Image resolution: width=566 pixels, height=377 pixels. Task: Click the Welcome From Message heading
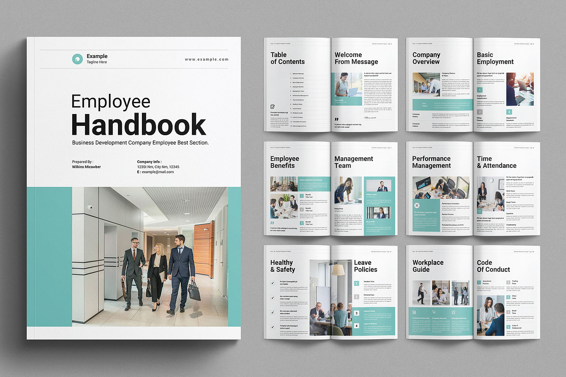pos(356,58)
